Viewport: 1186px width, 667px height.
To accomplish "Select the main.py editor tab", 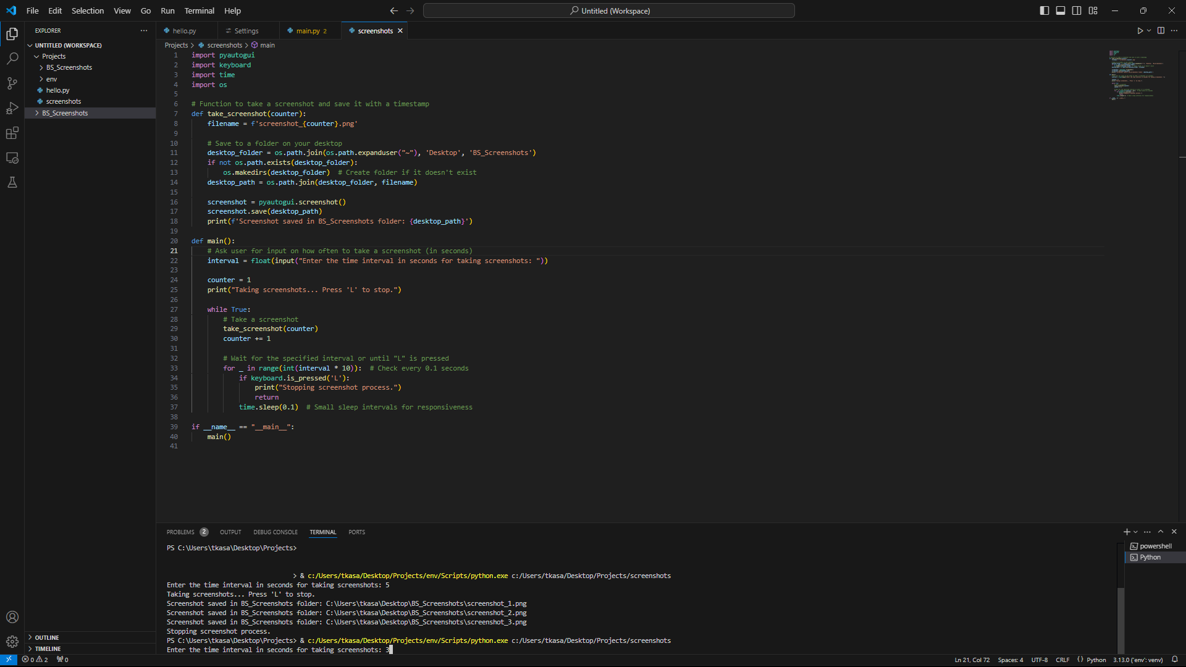I will point(308,31).
